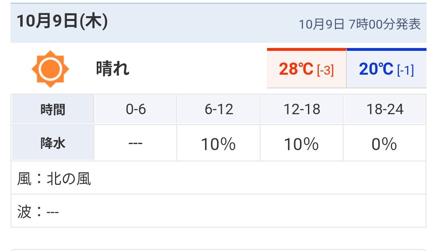Click the 10% precipitation under 6-12
Image resolution: width=437 pixels, height=251 pixels.
point(218,144)
